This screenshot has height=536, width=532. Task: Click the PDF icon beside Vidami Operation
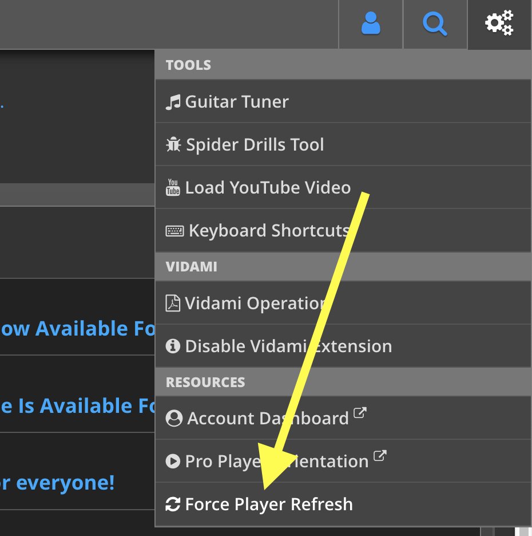pos(173,303)
